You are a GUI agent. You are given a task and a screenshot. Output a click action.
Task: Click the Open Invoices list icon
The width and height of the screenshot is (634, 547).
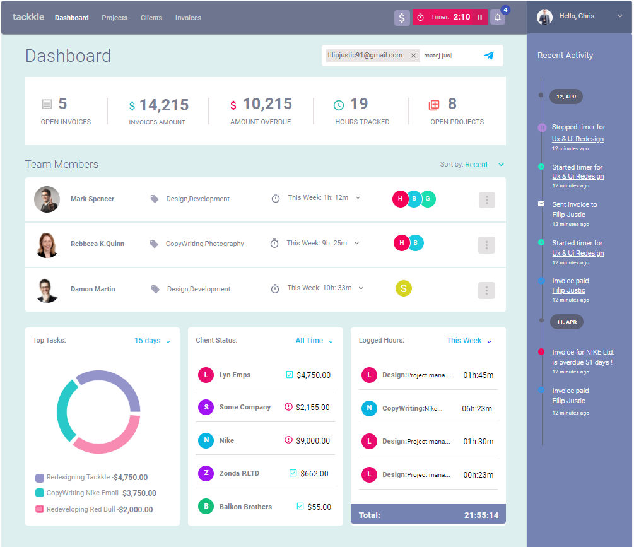tap(47, 104)
